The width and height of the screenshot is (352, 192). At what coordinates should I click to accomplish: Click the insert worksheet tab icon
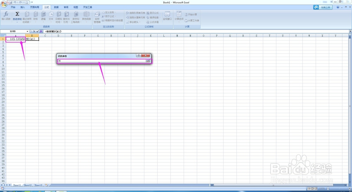pyautogui.click(x=47, y=185)
